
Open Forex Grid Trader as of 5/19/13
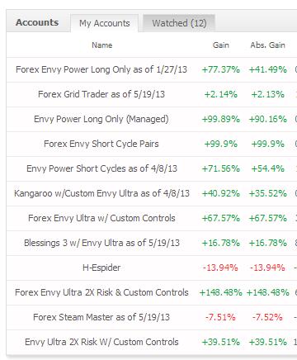click(101, 94)
